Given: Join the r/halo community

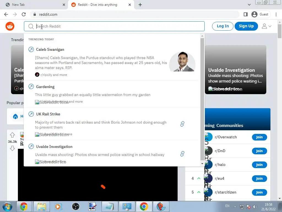Looking at the screenshot, I should tap(259, 165).
